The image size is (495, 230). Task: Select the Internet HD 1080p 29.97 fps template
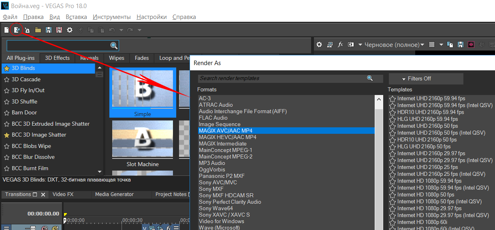[429, 208]
